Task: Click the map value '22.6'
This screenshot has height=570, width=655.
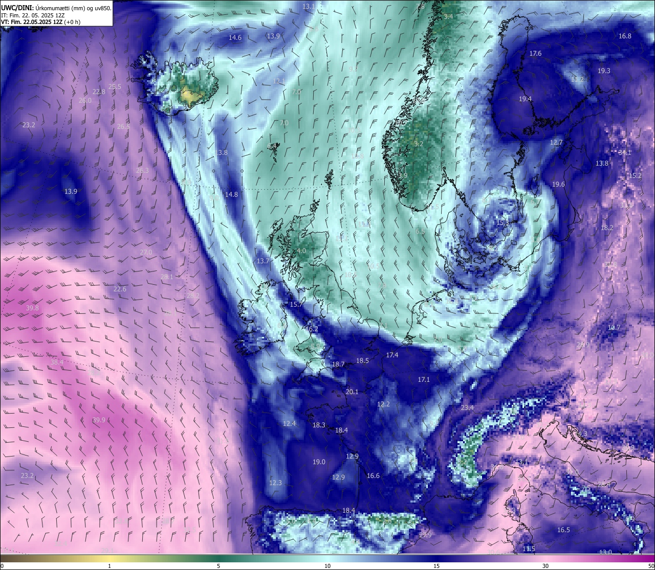Action: point(120,289)
